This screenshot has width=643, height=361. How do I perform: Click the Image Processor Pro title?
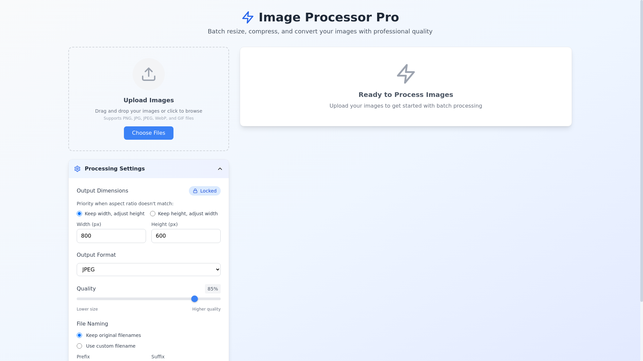329,17
